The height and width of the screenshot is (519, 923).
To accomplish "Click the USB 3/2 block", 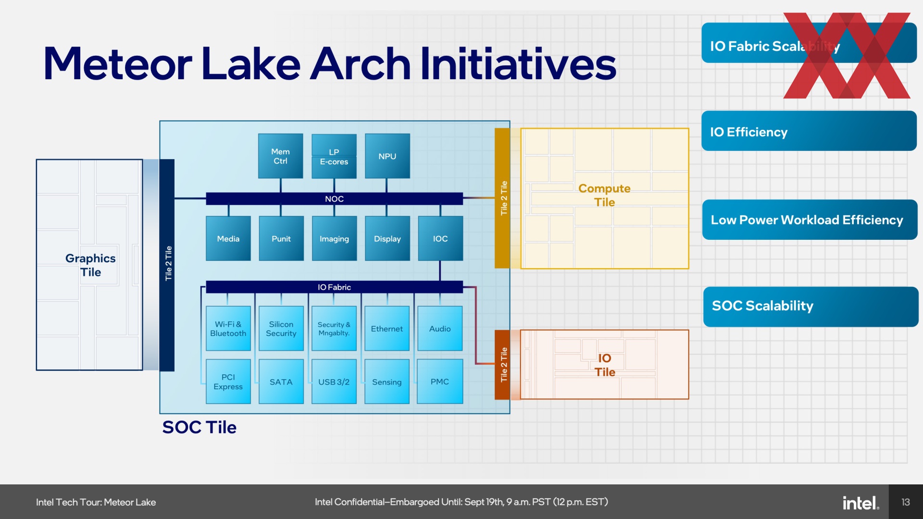I will point(334,382).
